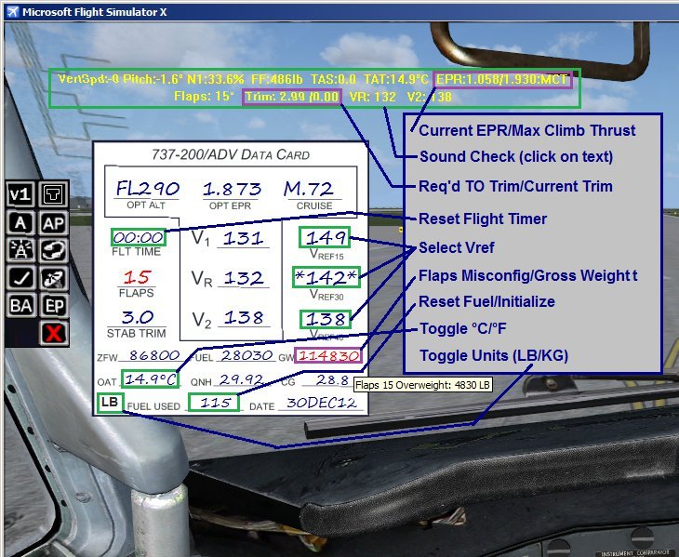The image size is (679, 557).
Task: Click the Trim: 2.99 /0.00 readout
Action: pyautogui.click(x=292, y=97)
